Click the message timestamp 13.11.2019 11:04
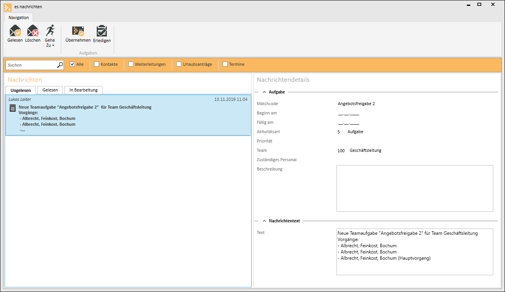 click(x=231, y=100)
